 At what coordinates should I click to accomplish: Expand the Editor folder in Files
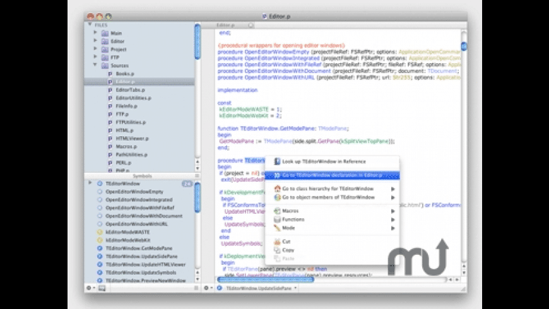click(95, 40)
